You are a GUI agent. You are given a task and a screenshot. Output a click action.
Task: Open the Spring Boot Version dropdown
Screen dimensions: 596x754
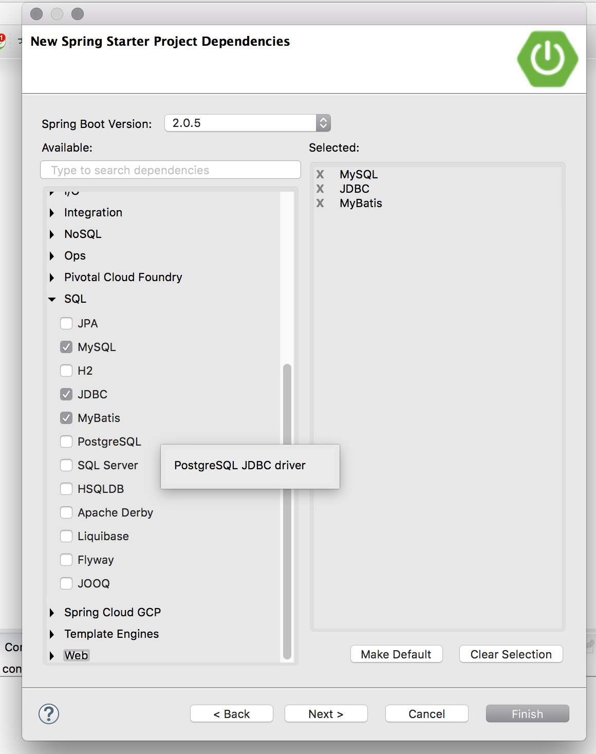click(323, 123)
